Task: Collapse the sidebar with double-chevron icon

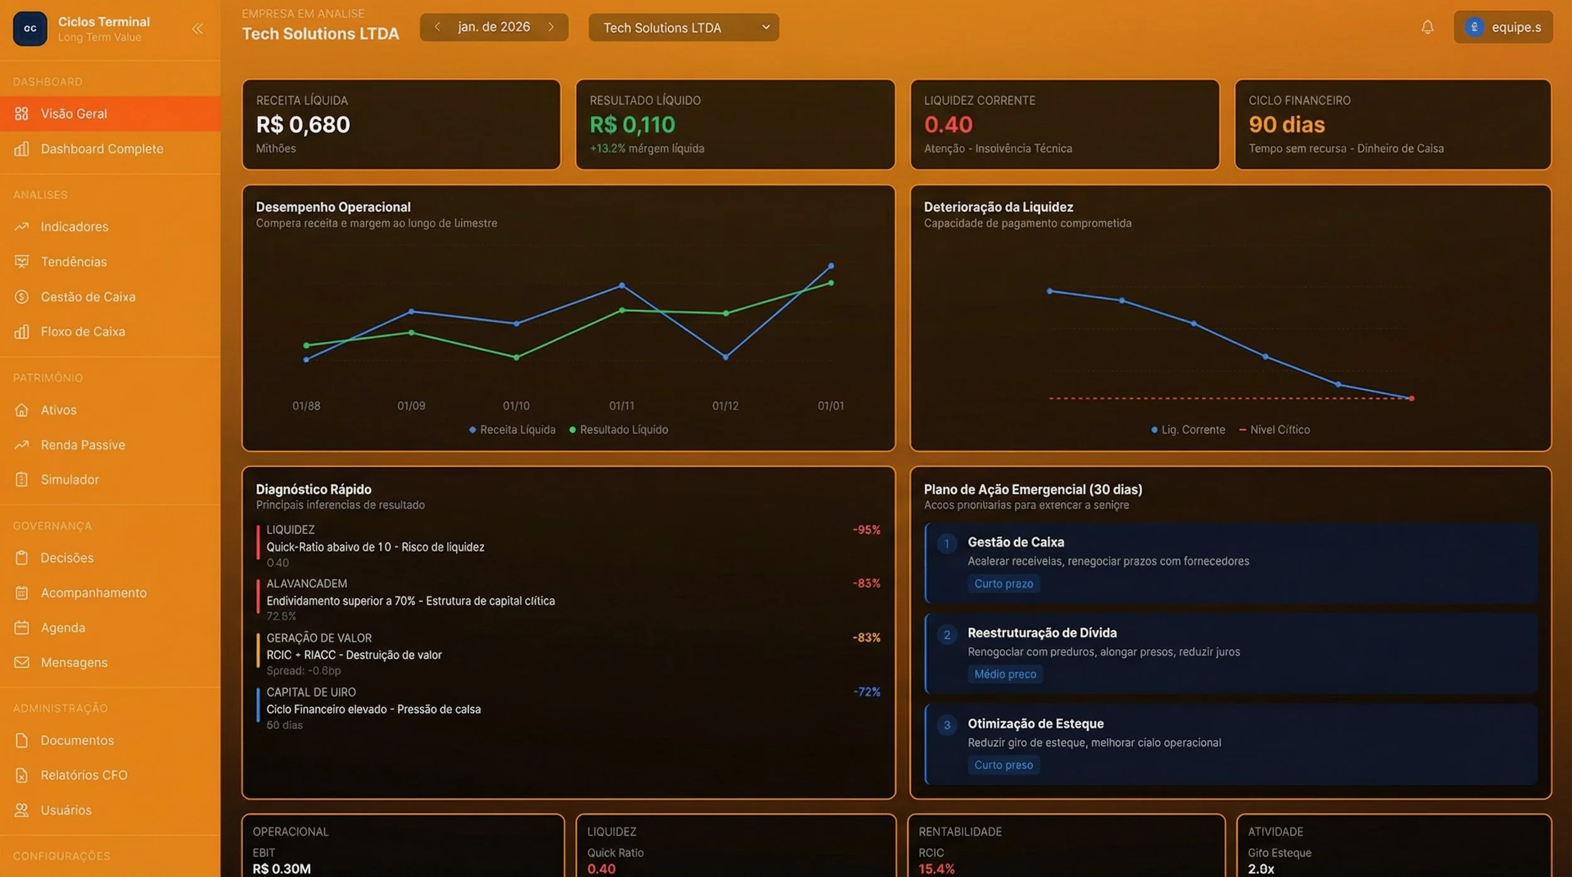Action: point(197,28)
